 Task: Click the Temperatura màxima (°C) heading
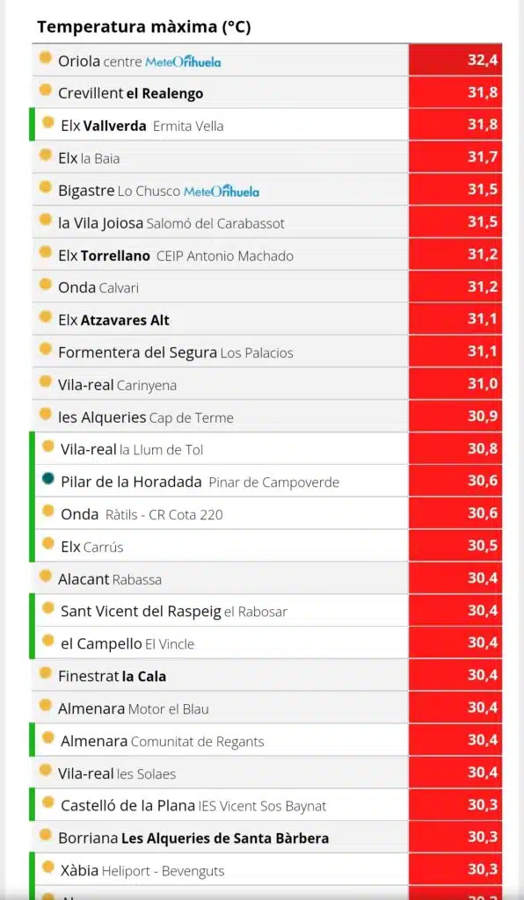(144, 27)
